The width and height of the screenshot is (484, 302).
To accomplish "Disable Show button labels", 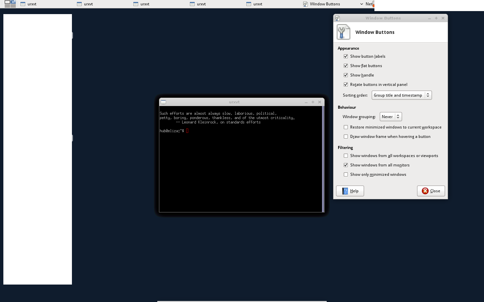I will coord(346,56).
